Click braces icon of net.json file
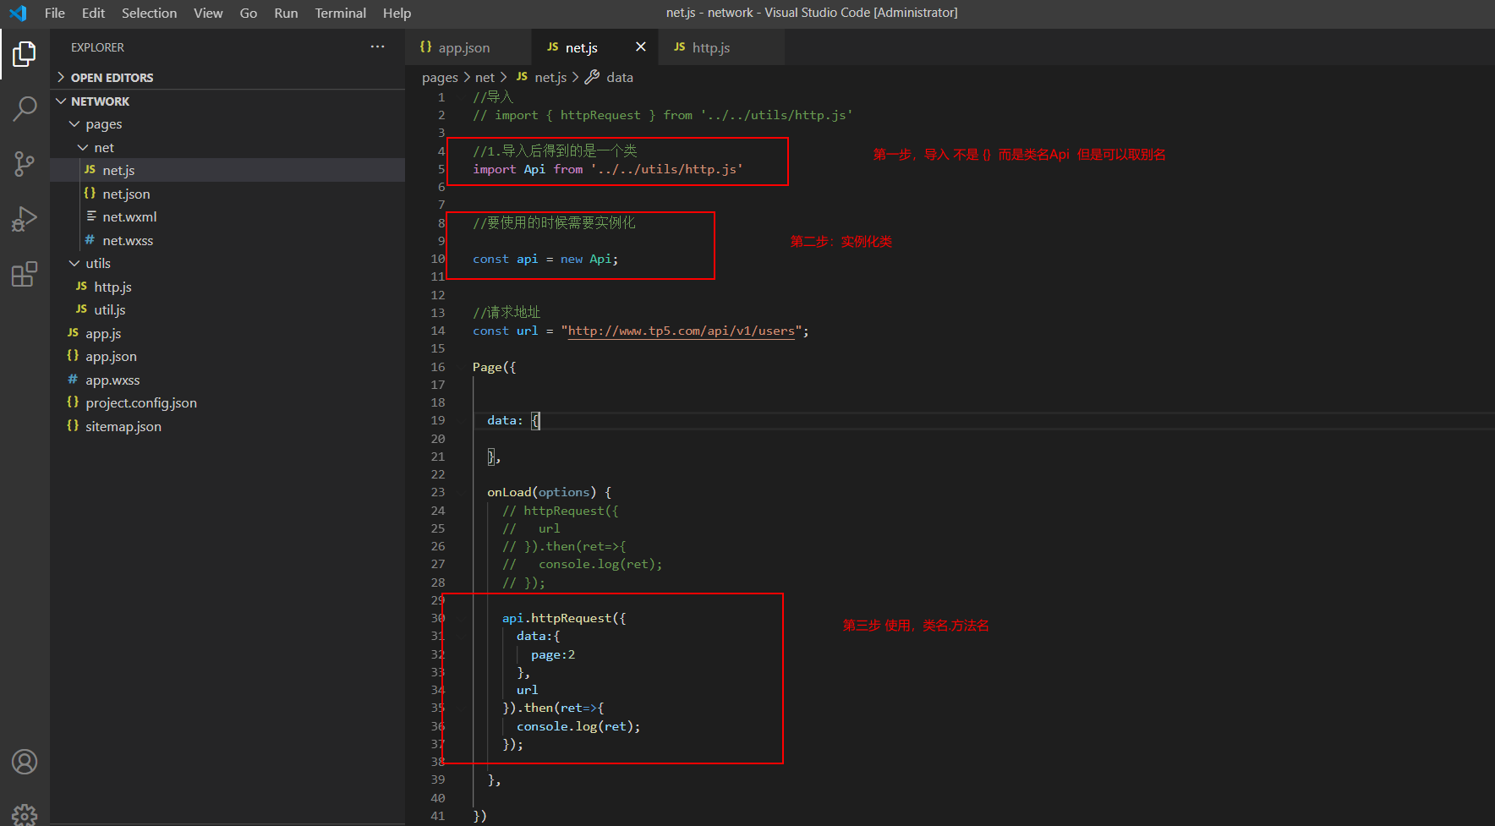The image size is (1495, 826). (x=90, y=194)
